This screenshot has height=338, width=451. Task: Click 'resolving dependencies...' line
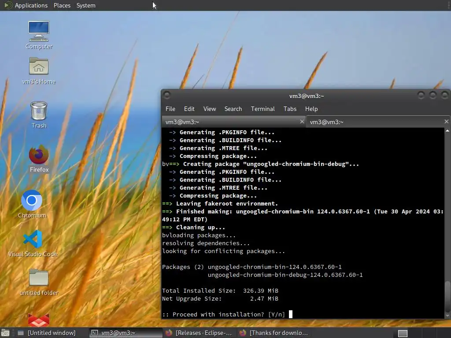[206, 243]
